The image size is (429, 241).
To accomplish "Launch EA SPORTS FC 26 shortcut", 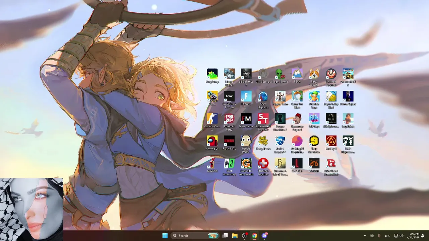I will click(229, 100).
